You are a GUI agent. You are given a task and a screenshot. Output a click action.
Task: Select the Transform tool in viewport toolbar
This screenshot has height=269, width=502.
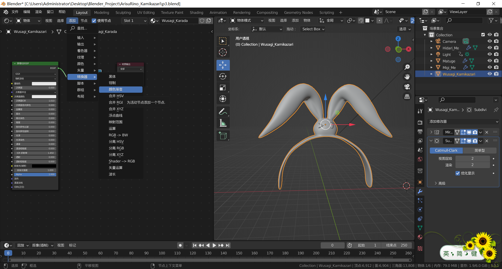[223, 99]
